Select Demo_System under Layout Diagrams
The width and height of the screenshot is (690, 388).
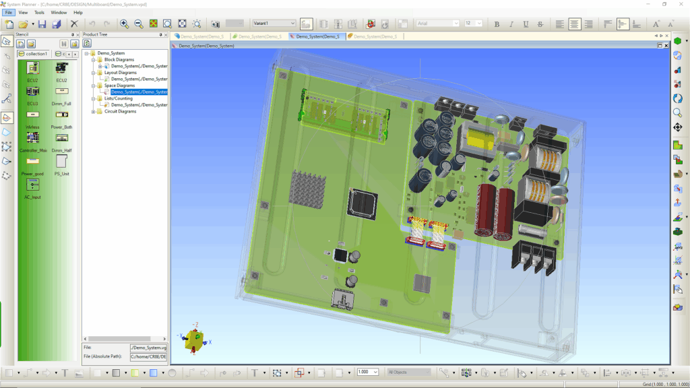click(x=139, y=79)
